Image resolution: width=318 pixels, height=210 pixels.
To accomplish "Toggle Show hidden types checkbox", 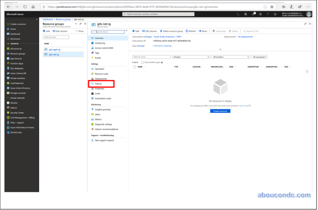I will tap(143, 62).
